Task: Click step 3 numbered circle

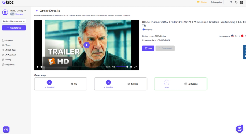Action: 167,82
